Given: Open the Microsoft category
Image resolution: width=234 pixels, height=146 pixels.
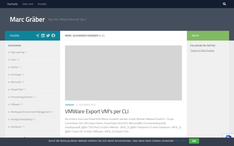Looking at the screenshot, I should point(16,82).
